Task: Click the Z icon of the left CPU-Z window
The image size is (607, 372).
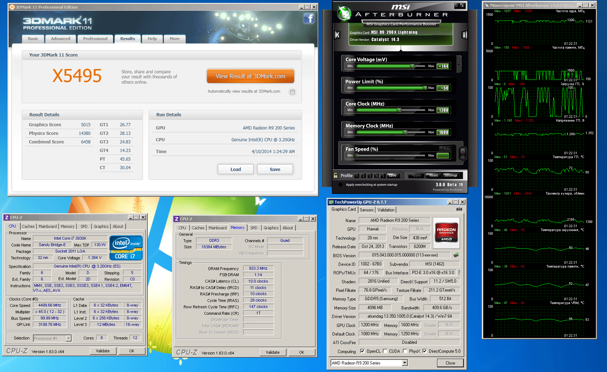Action: [x=6, y=217]
